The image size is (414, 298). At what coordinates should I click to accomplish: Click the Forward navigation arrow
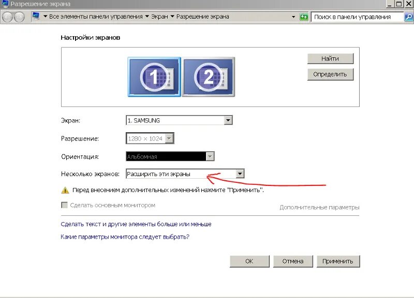pyautogui.click(x=19, y=17)
